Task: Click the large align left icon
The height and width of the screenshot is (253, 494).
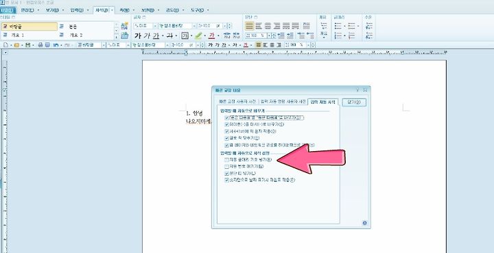Action: click(x=259, y=26)
